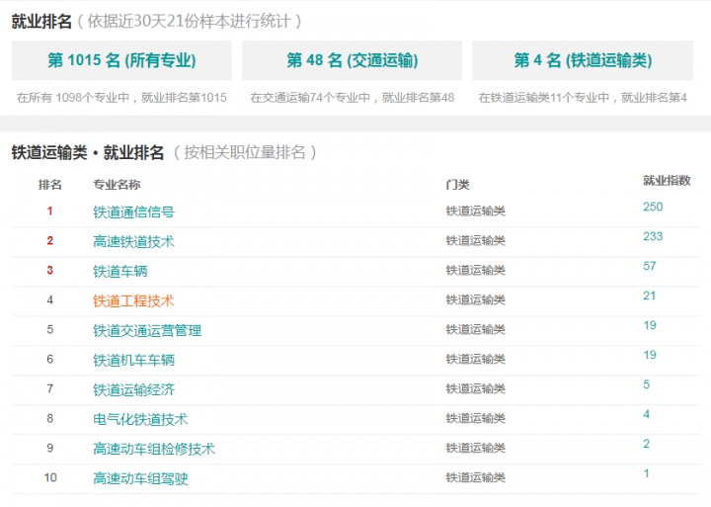The image size is (711, 507).
Task: Click the 高速铁道技术 major link
Action: pyautogui.click(x=133, y=241)
